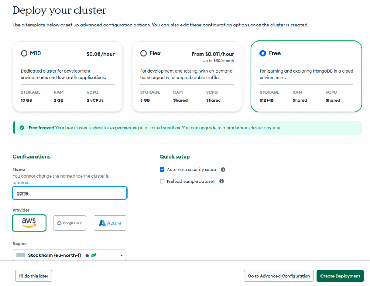Select the M10 cluster radio button
Image resolution: width=370 pixels, height=286 pixels.
(24, 53)
